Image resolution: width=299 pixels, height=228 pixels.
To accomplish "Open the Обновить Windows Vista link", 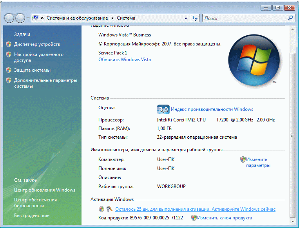I will click(x=124, y=60).
